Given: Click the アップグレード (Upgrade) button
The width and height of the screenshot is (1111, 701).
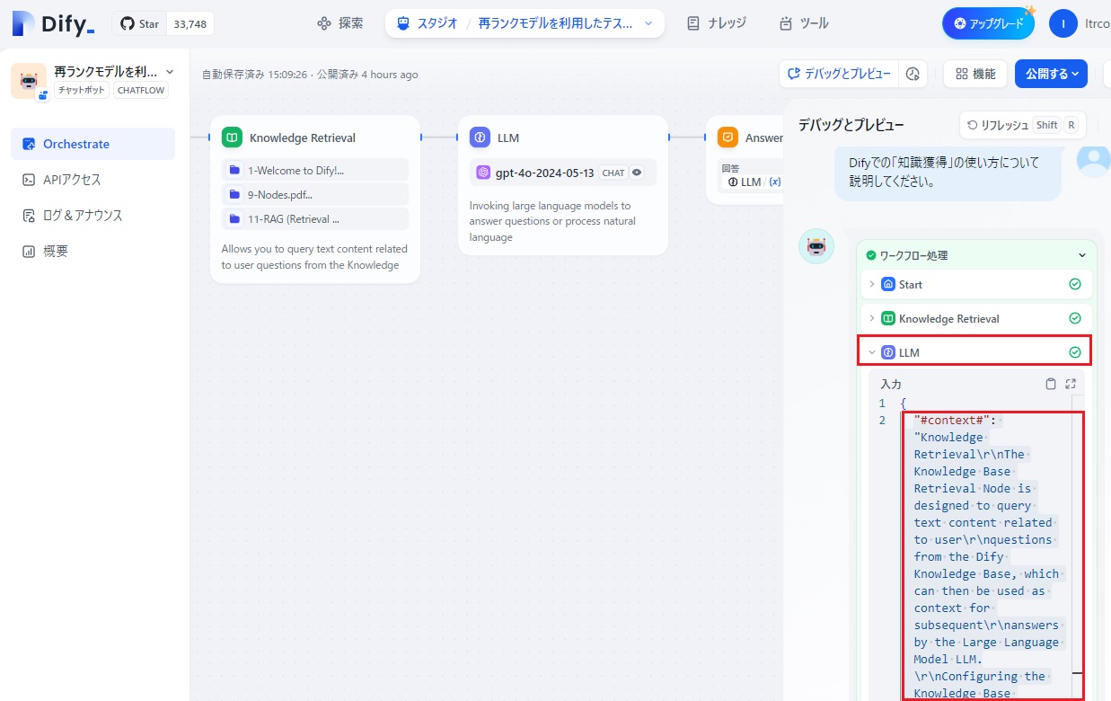Looking at the screenshot, I should pos(988,23).
